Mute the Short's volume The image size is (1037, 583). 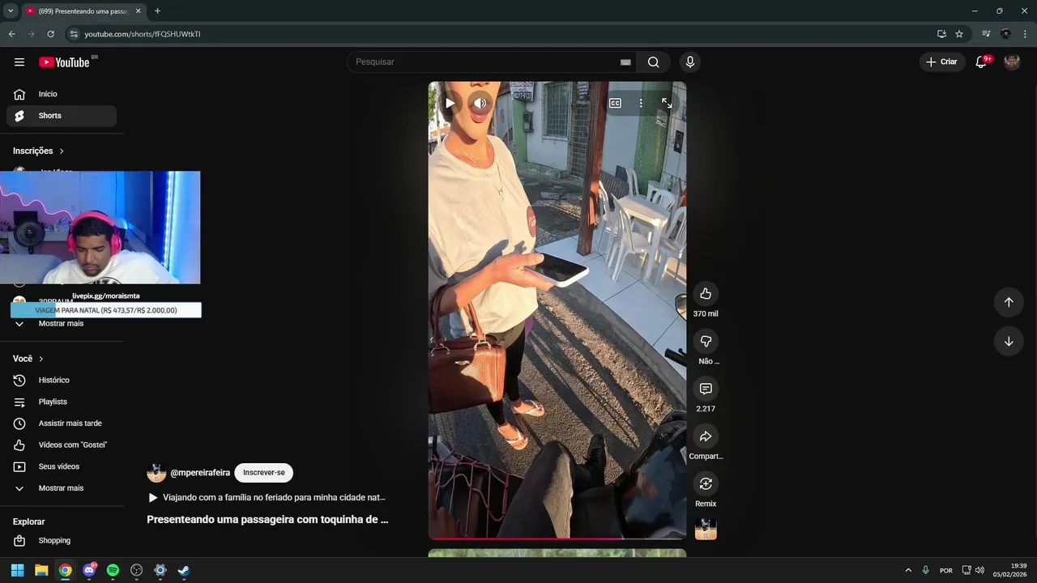(x=480, y=103)
